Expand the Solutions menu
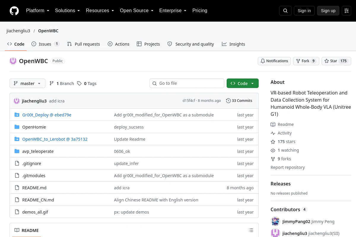Viewport: 356px width, 237px height. (x=67, y=11)
